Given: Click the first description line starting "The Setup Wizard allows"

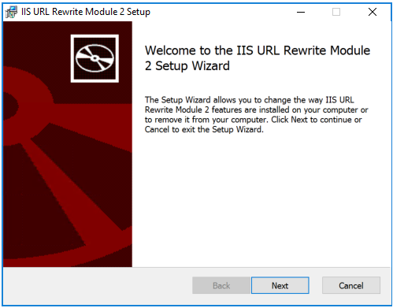Looking at the screenshot, I should pyautogui.click(x=250, y=100).
